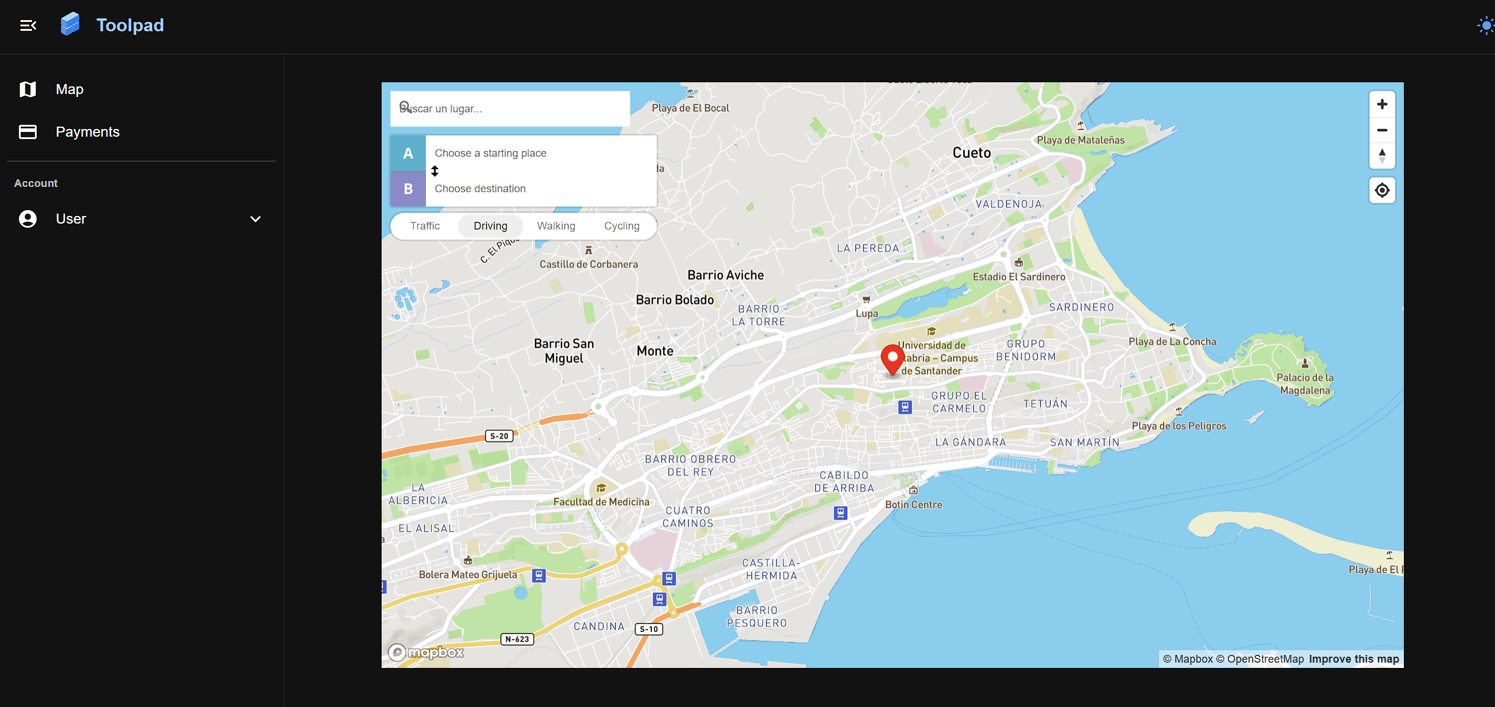Image resolution: width=1495 pixels, height=707 pixels.
Task: Click the Toolpad cube logo
Action: [70, 24]
